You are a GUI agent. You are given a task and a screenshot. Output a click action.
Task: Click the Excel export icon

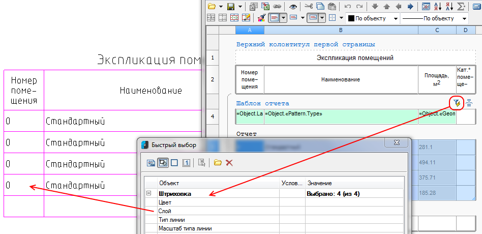point(266,6)
